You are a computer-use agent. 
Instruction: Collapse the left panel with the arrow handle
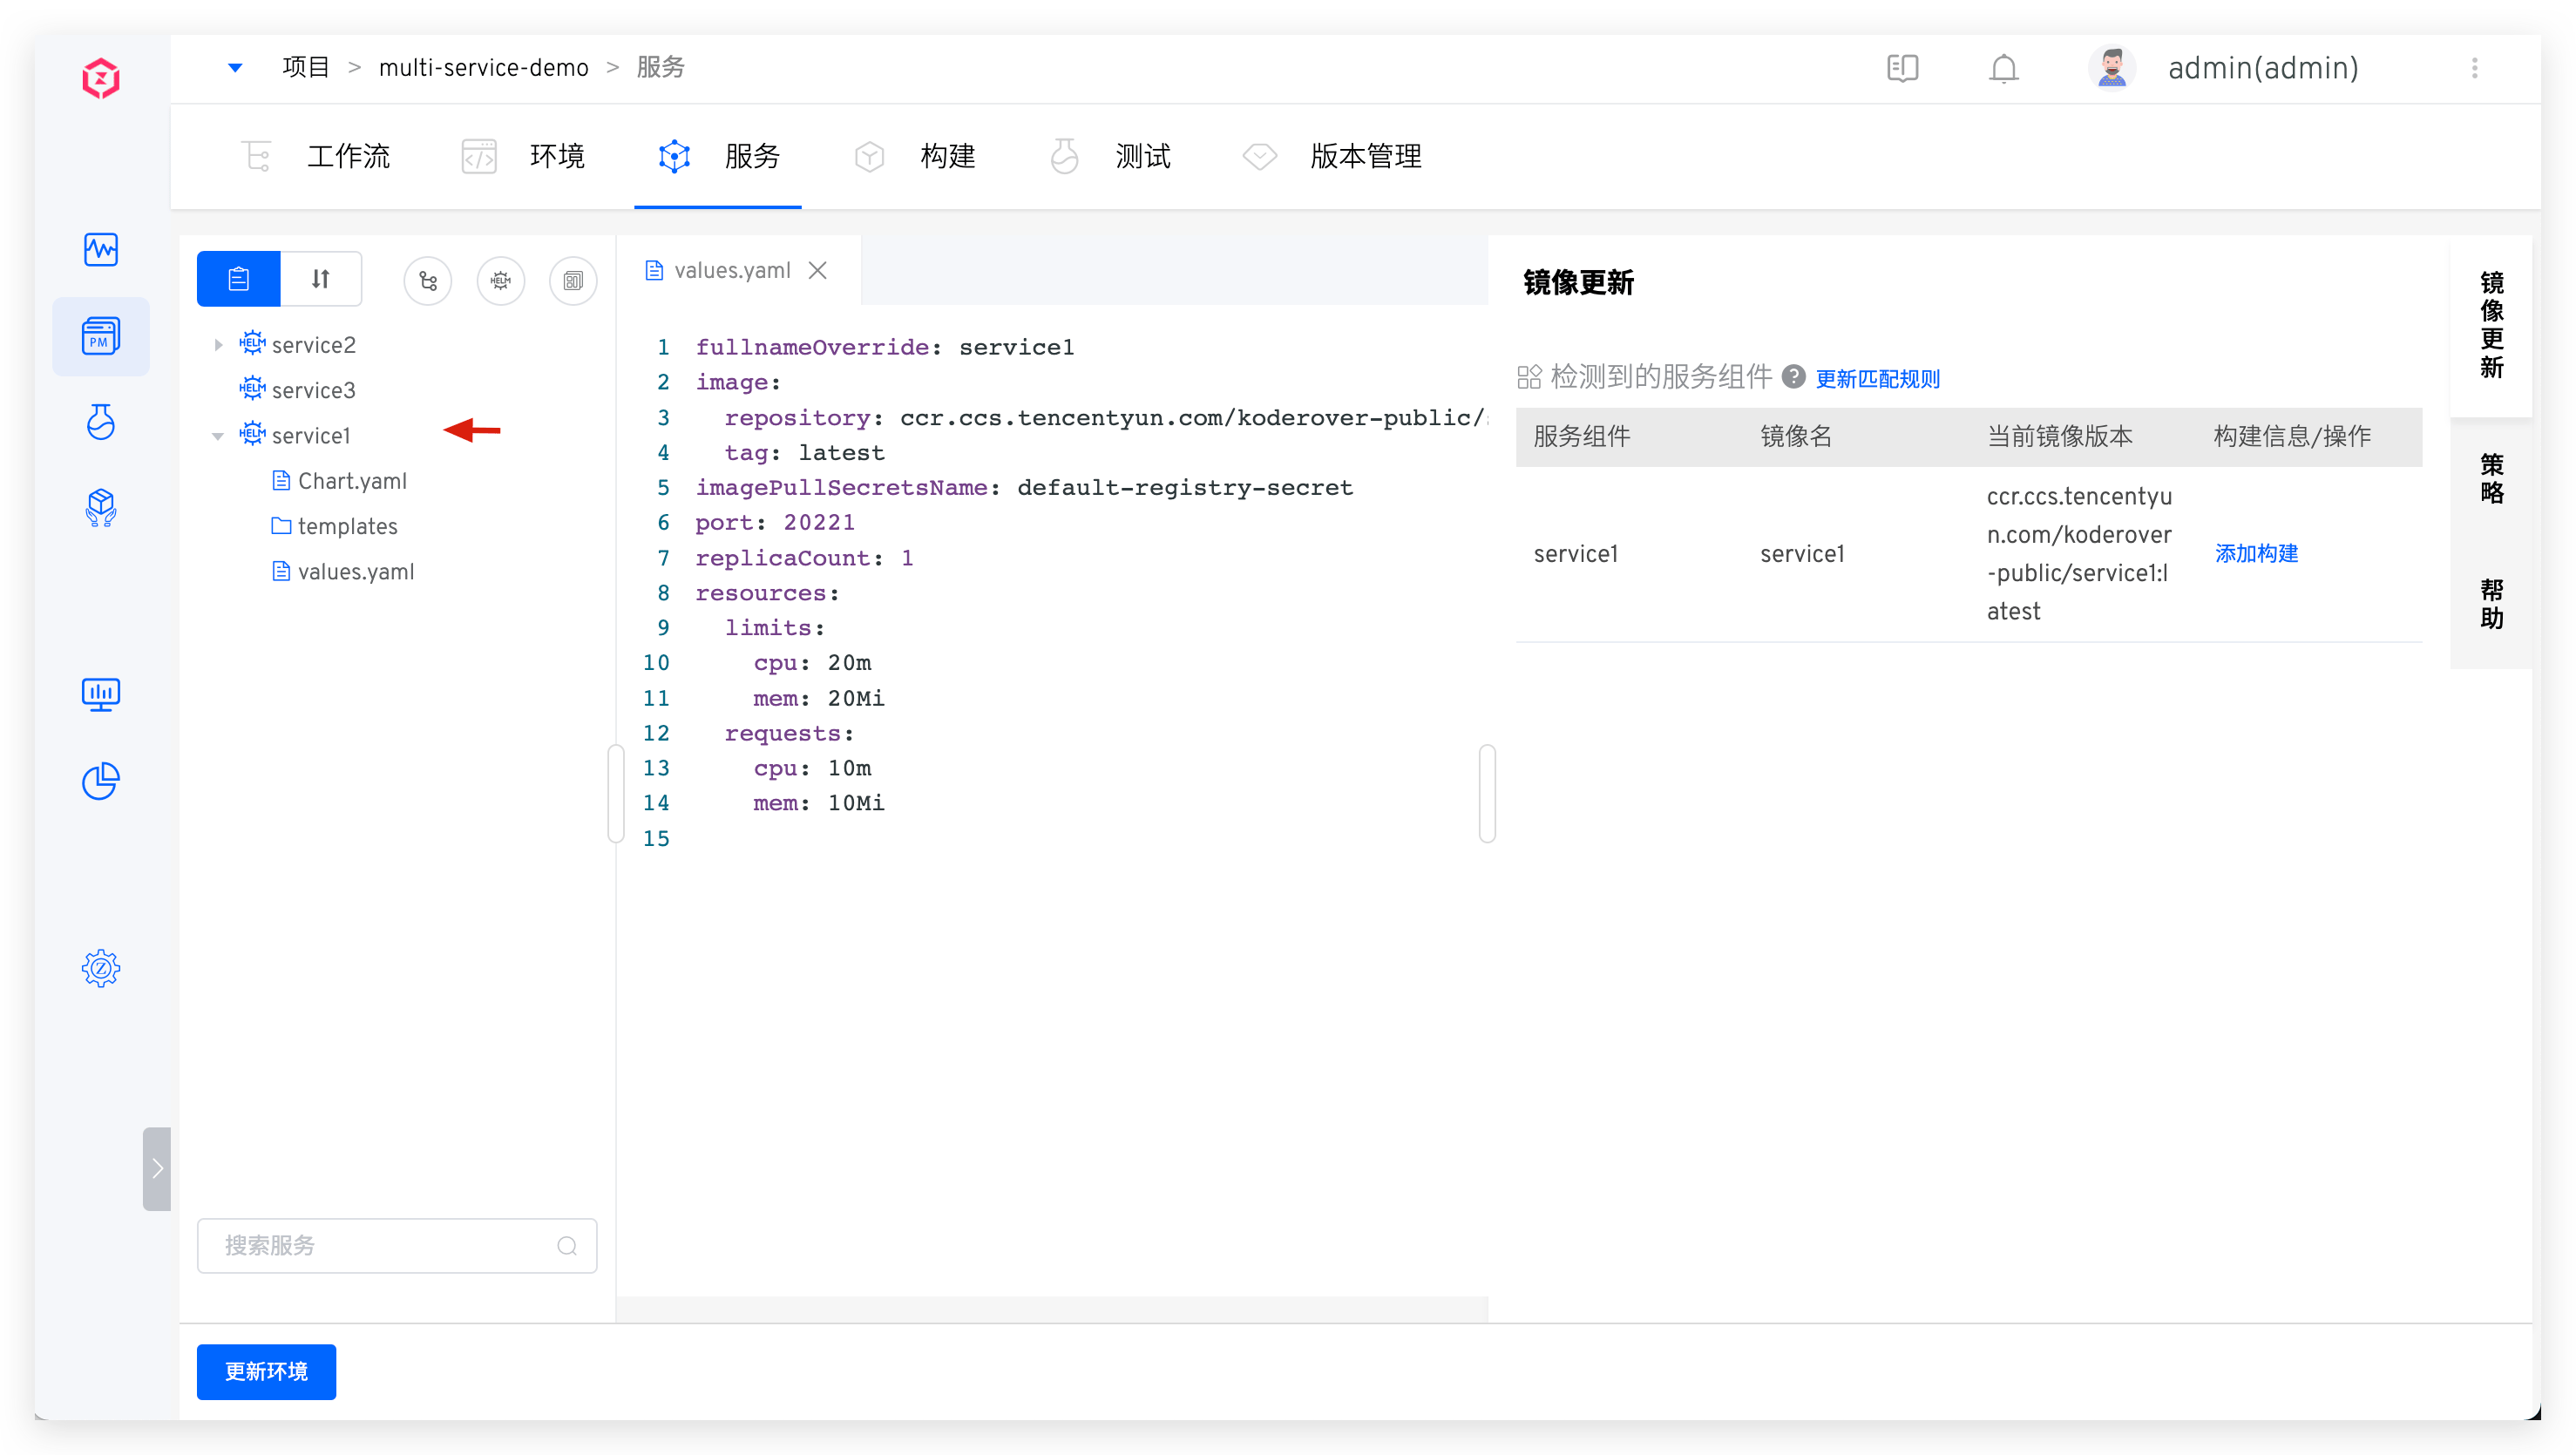[157, 1168]
